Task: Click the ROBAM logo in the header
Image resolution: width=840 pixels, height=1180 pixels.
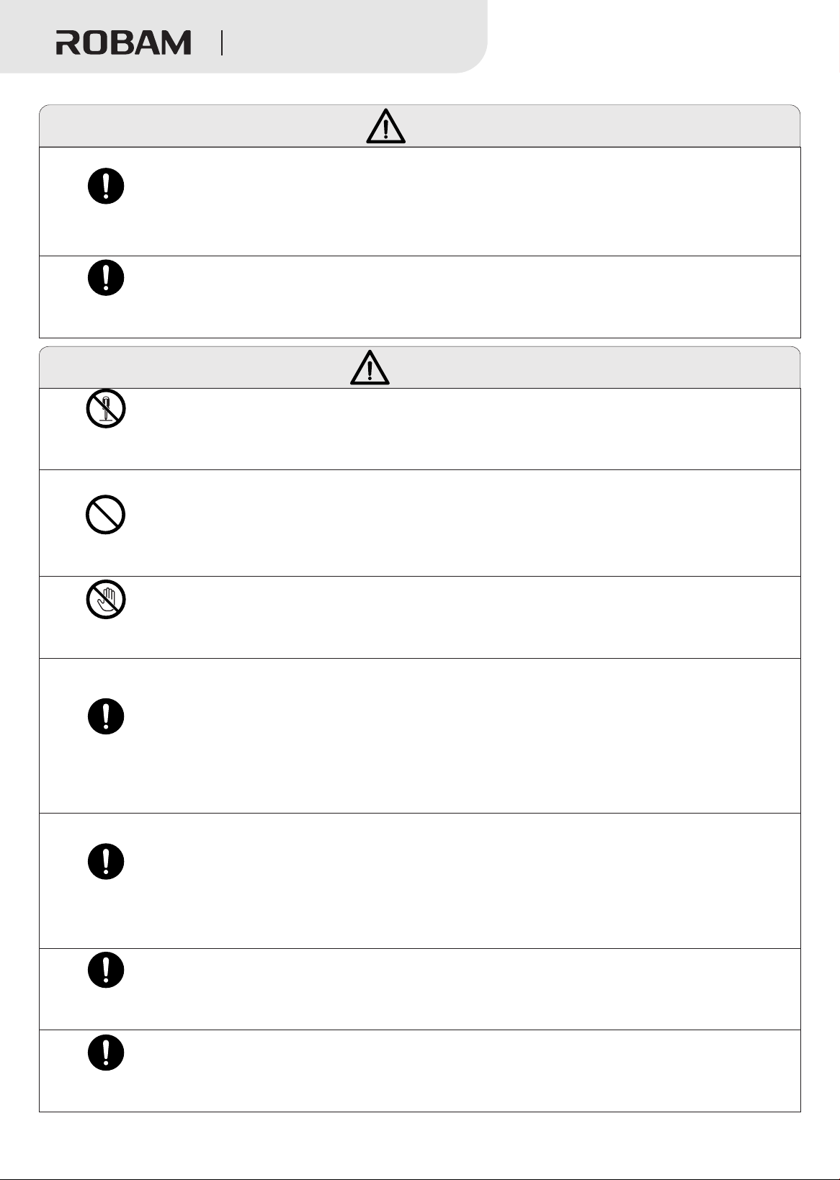Action: click(x=124, y=42)
